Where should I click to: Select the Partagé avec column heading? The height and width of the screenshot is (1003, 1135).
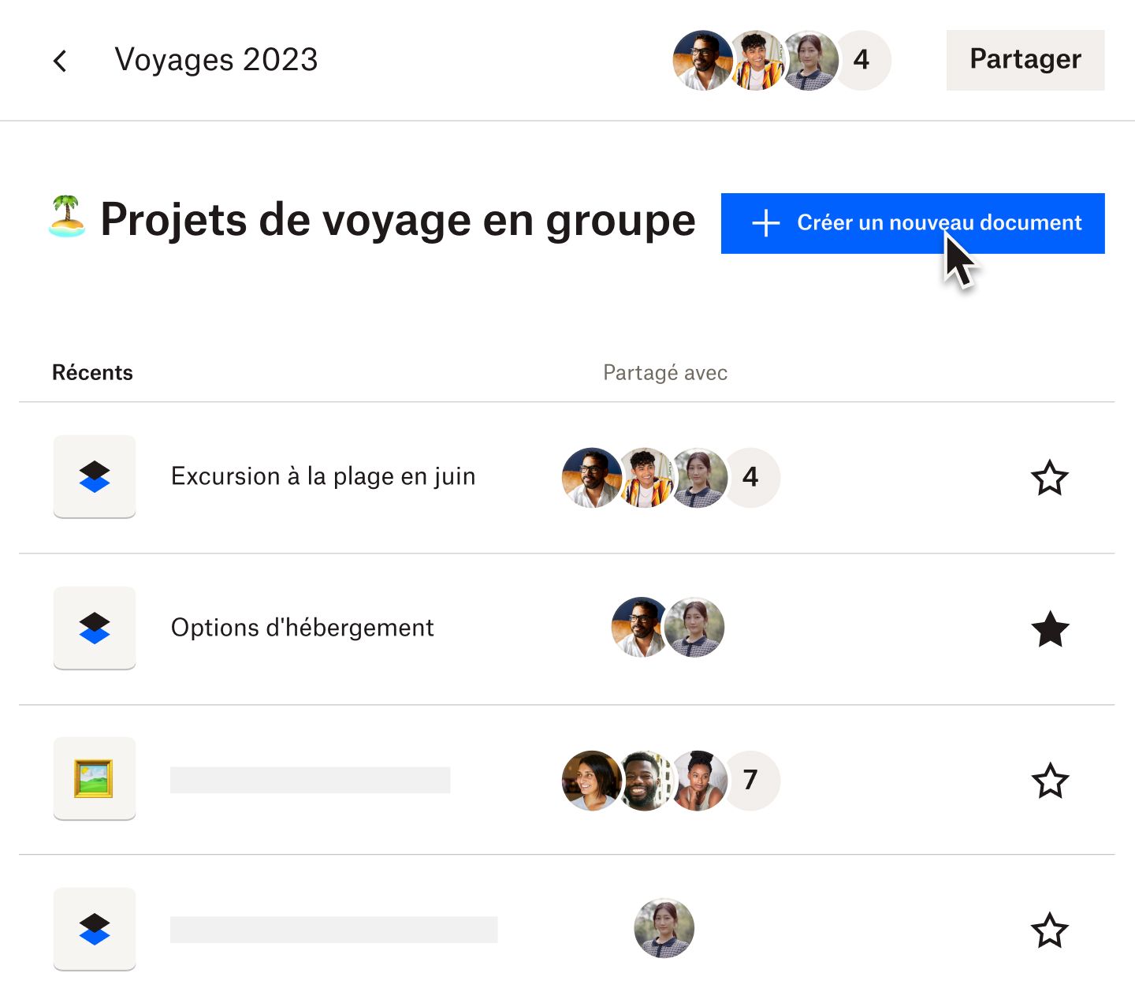click(664, 372)
